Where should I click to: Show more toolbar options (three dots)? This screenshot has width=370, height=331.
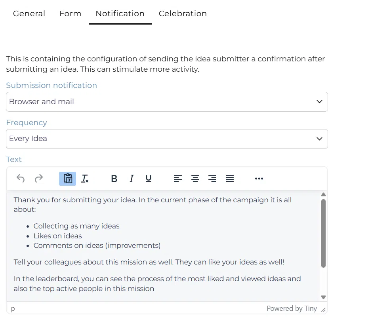tap(259, 179)
